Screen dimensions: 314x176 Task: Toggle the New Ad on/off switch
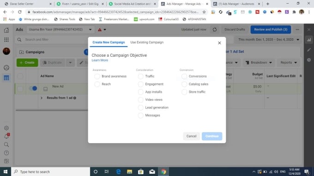[33, 88]
